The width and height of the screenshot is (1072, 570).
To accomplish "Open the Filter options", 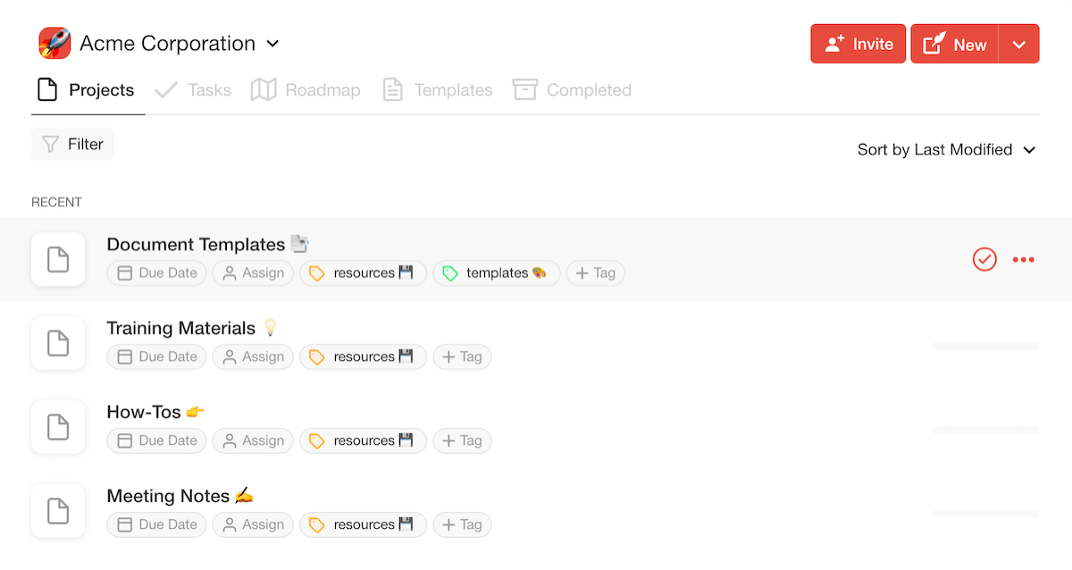I will (x=72, y=144).
